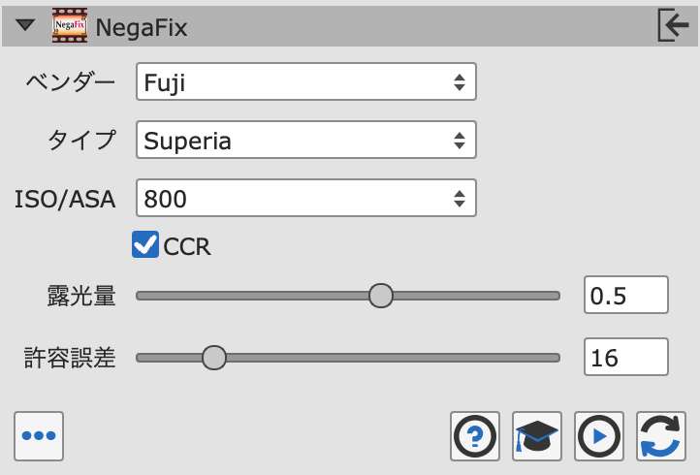The width and height of the screenshot is (700, 475).
Task: Click the NegaFix panel title text
Action: pyautogui.click(x=142, y=28)
